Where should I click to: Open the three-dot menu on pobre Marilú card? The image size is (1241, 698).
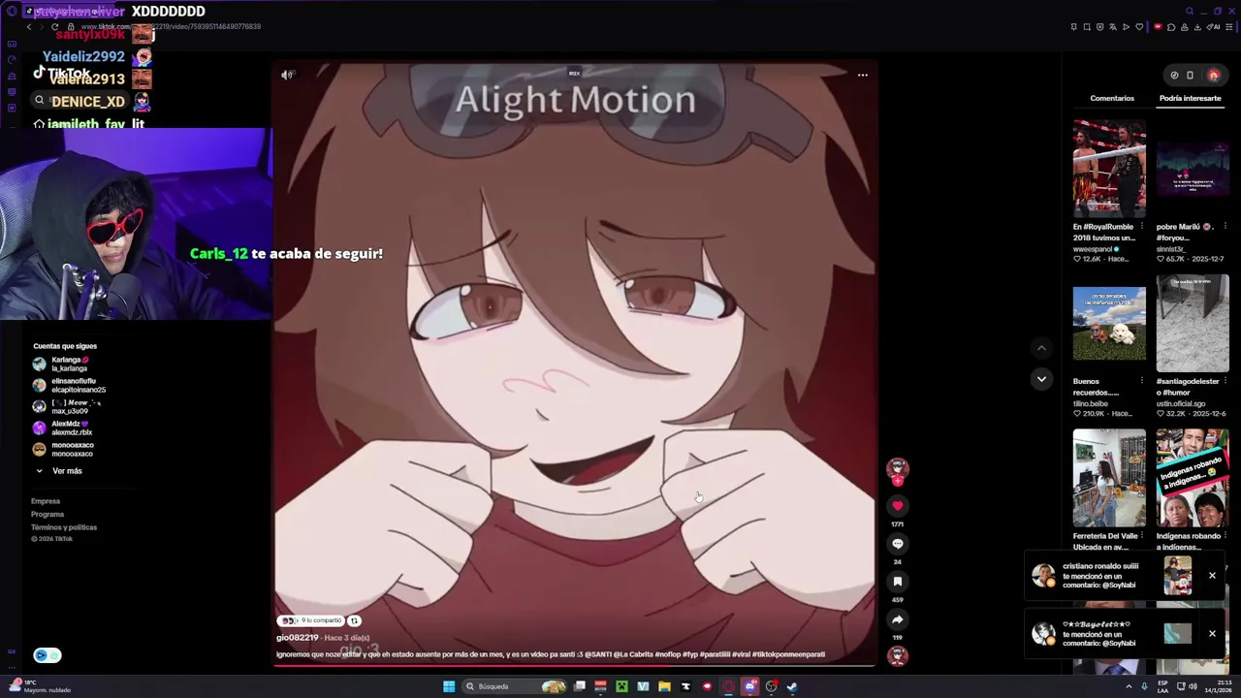[x=1225, y=226]
